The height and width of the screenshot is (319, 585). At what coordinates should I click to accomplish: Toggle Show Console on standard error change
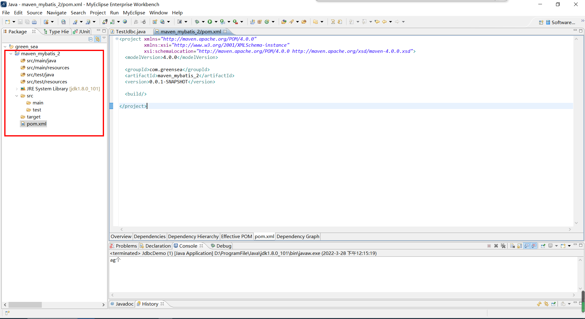(534, 246)
